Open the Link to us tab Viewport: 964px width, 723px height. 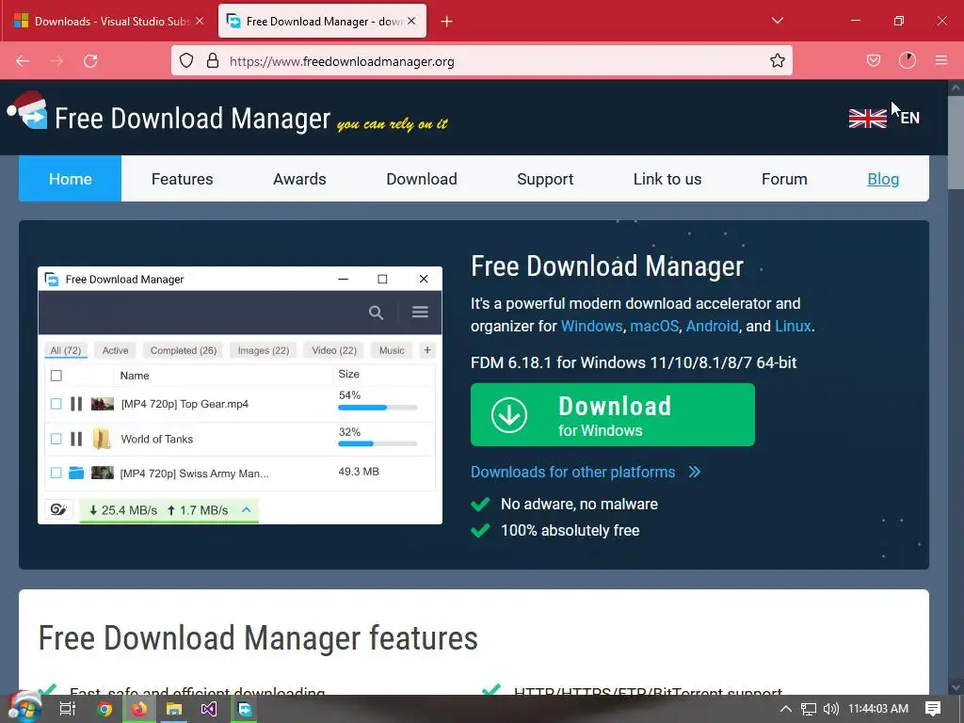[x=667, y=179]
